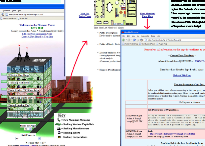Open Bookmarks menu in tower browser window

pos(6,11)
